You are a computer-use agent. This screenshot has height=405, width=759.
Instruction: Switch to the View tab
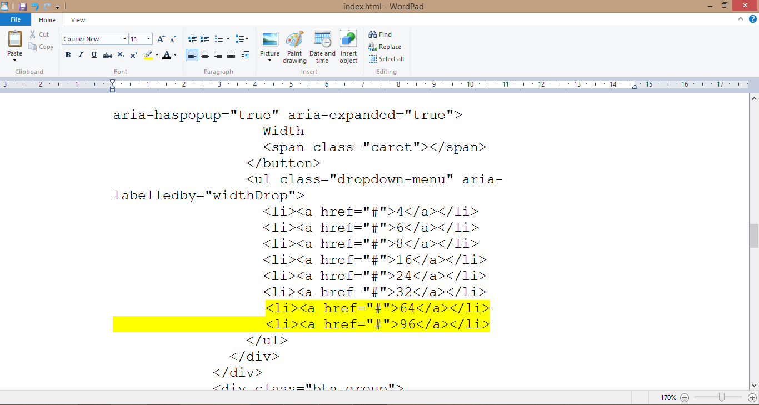click(78, 19)
